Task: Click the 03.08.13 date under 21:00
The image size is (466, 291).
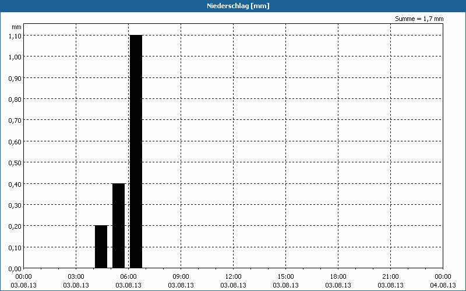Action: tap(390, 285)
